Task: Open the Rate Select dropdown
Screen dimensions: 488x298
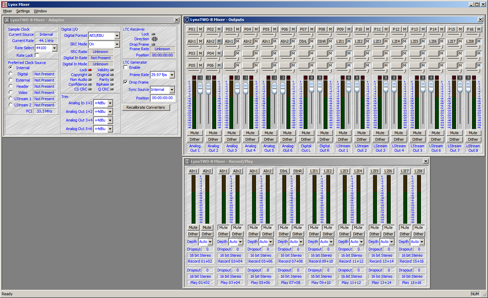Action: (54, 48)
